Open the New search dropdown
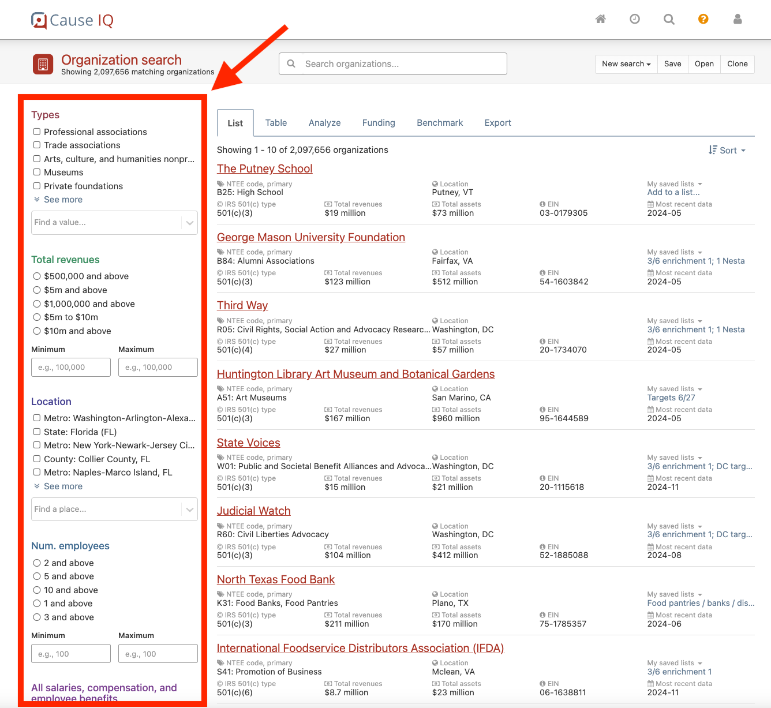 (x=626, y=64)
